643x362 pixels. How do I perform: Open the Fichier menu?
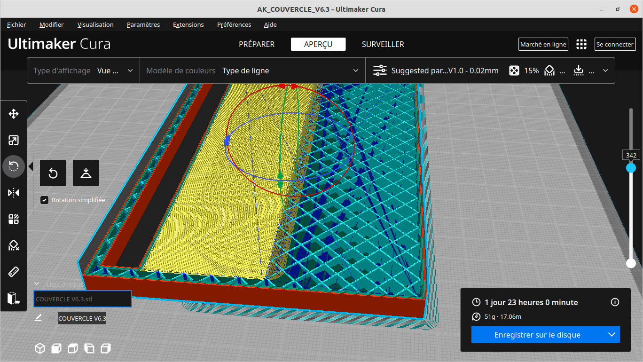16,24
